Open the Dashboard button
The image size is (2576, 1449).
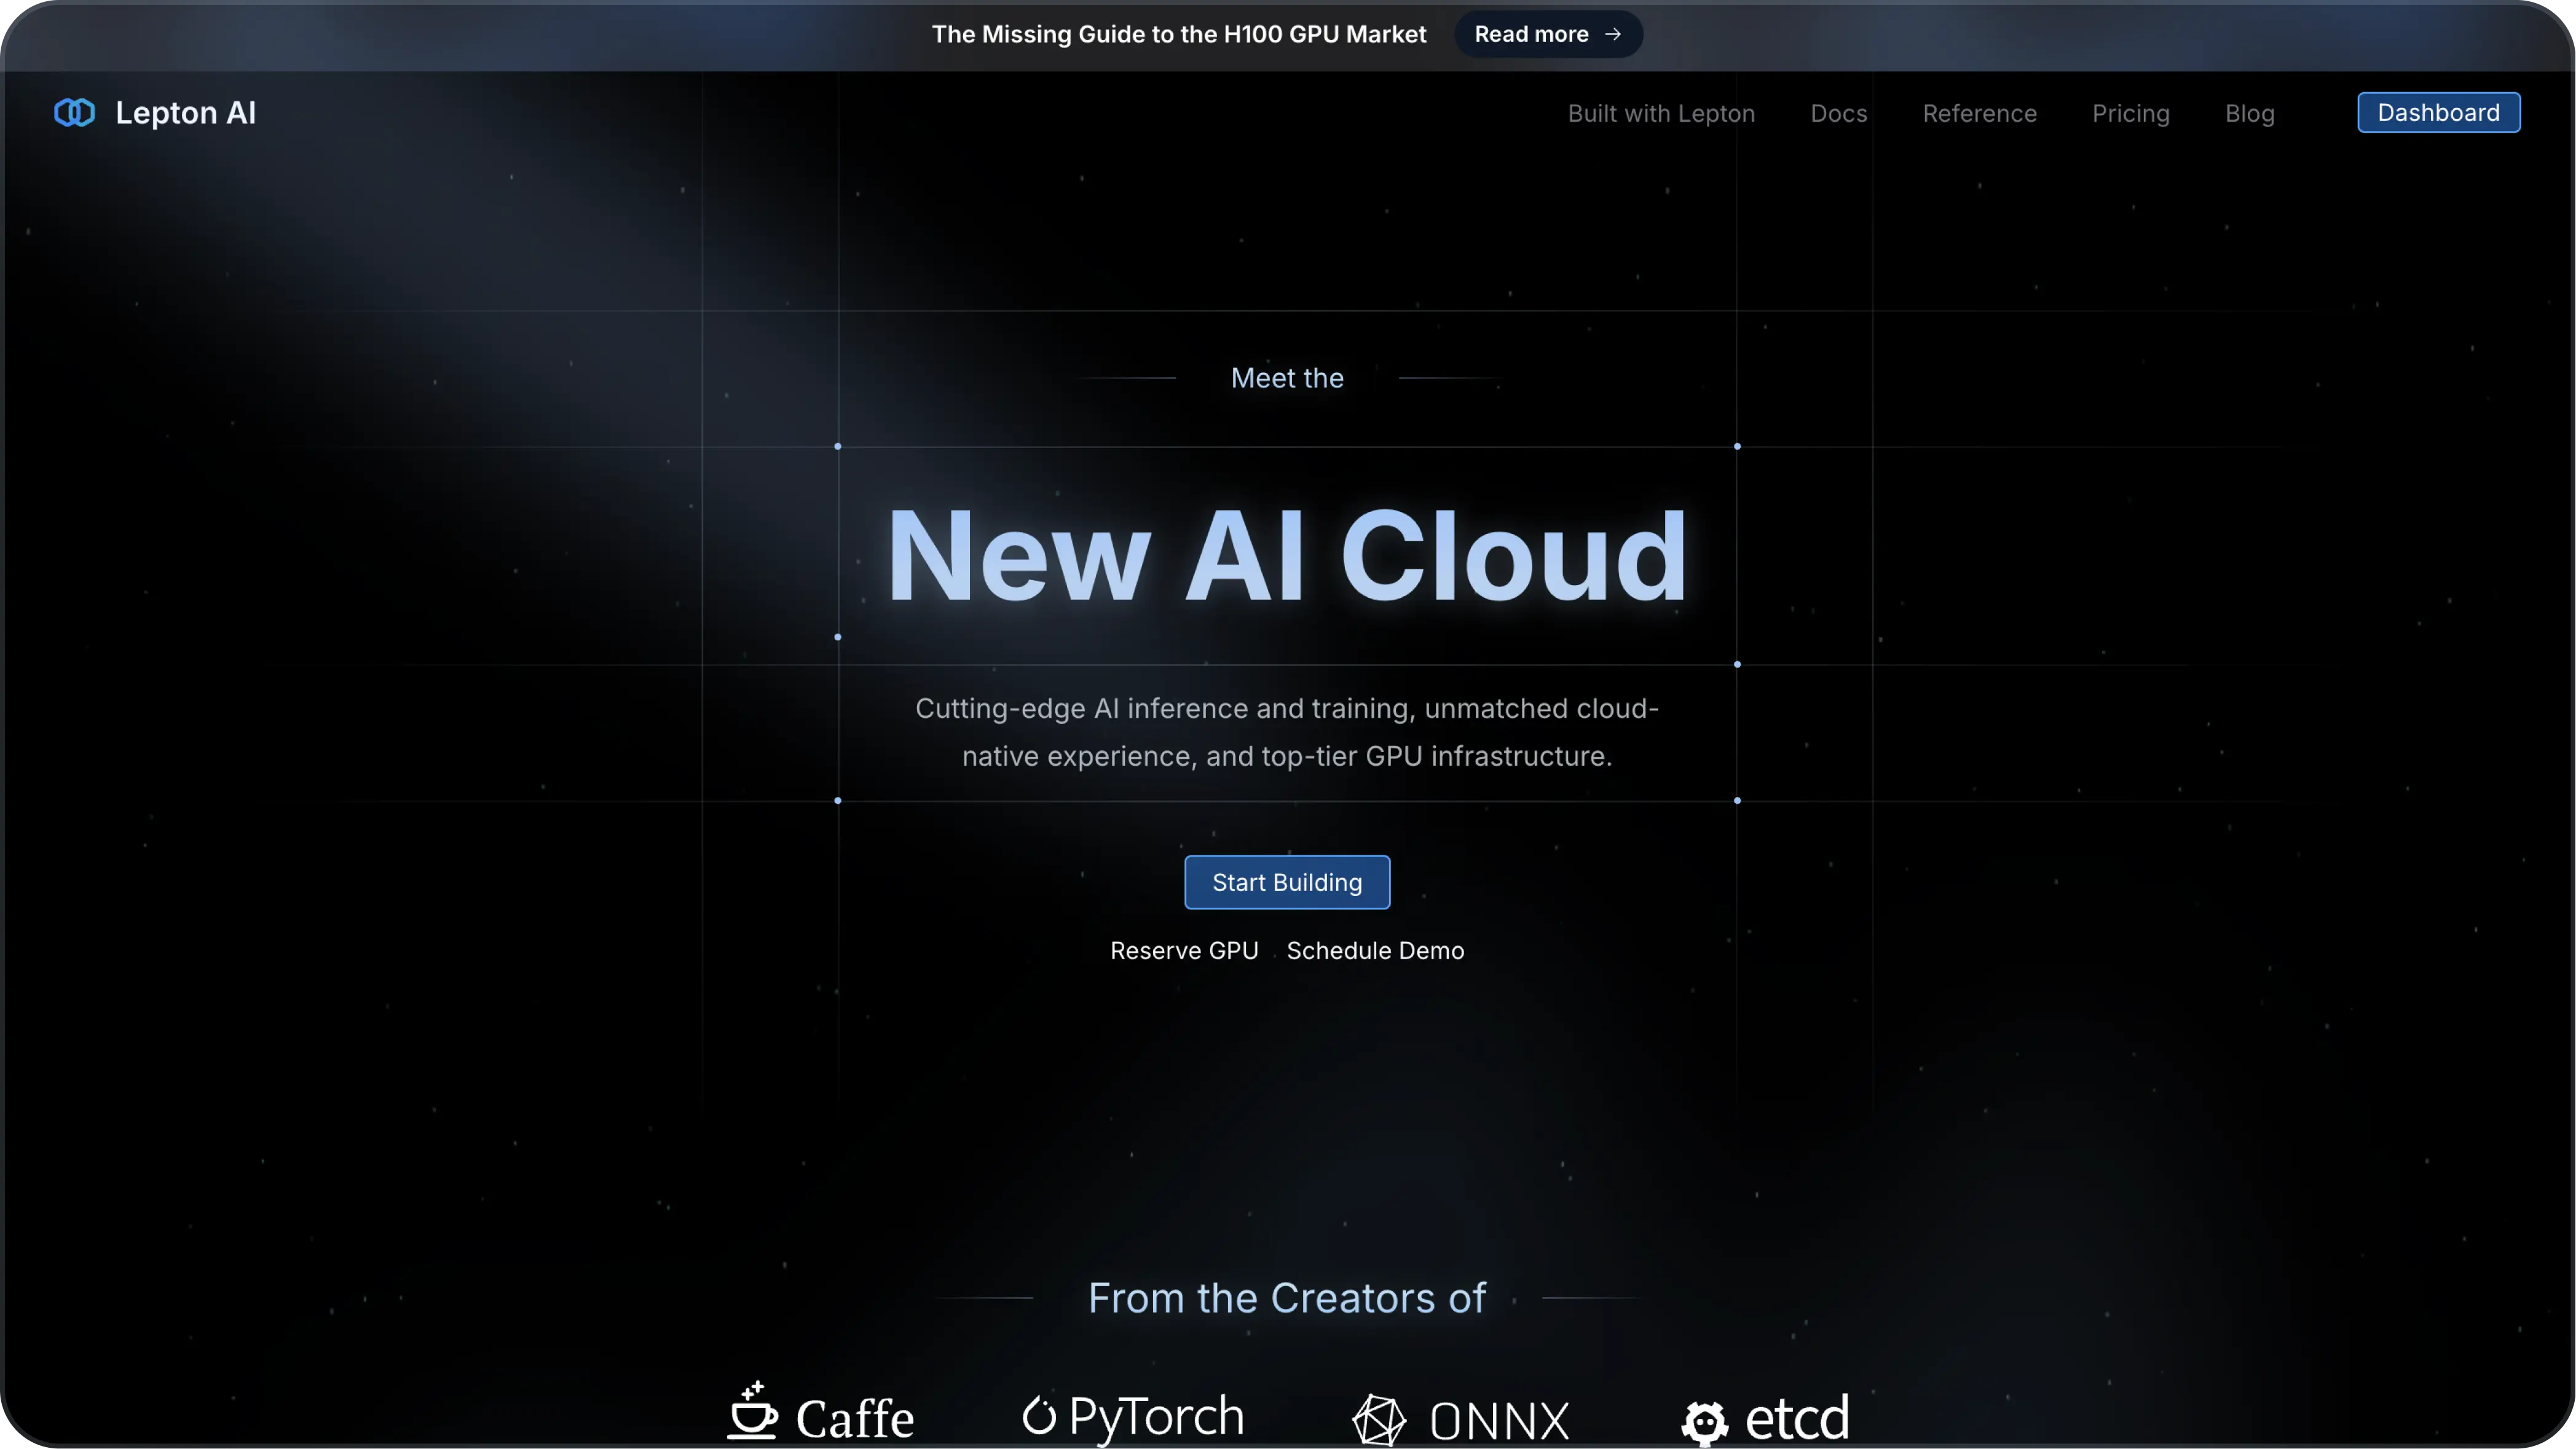[2438, 112]
